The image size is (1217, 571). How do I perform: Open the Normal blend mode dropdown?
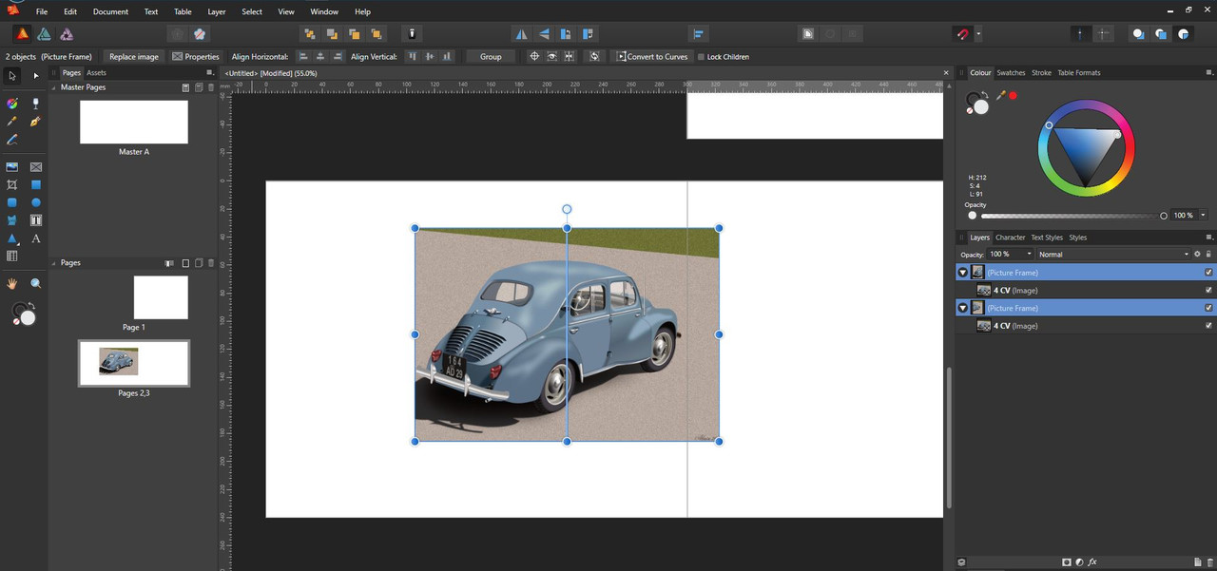tap(1112, 255)
